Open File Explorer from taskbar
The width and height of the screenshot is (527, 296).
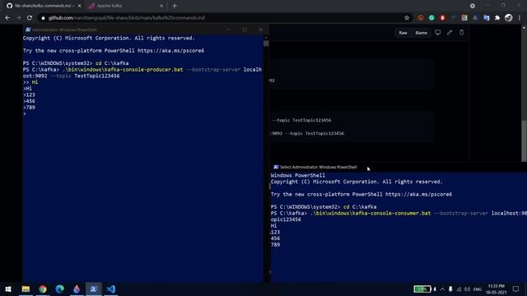26,289
